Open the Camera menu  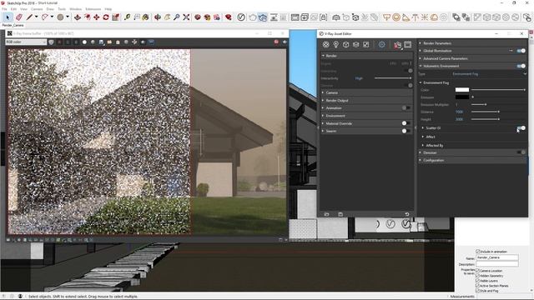pyautogui.click(x=37, y=9)
